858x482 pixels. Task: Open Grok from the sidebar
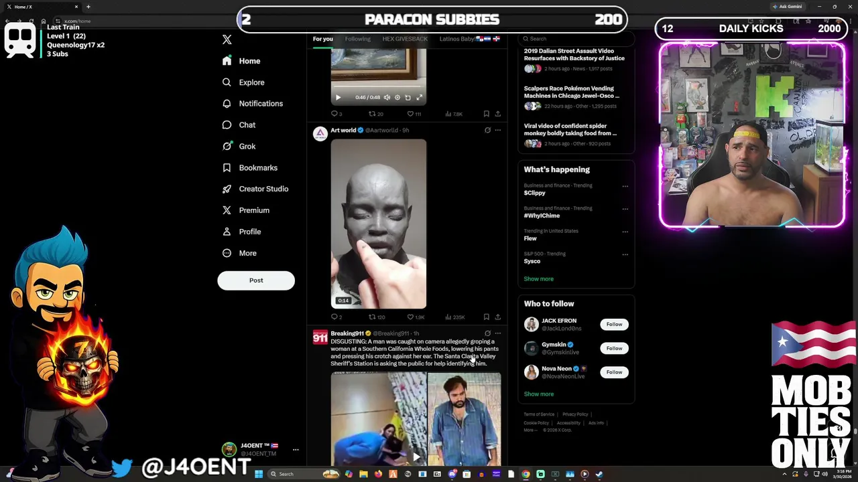pyautogui.click(x=239, y=147)
